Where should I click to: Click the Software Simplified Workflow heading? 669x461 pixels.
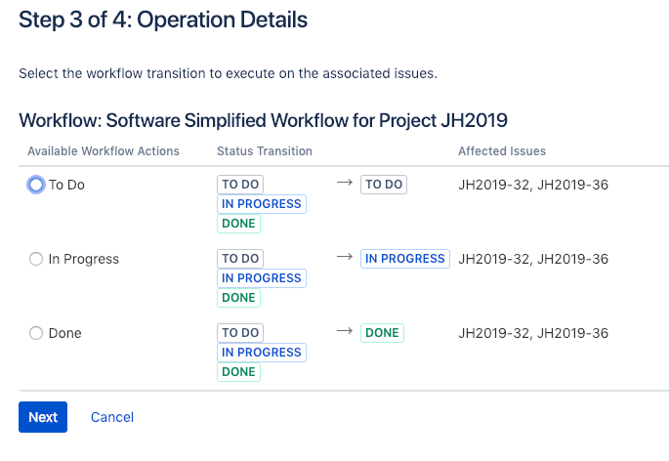point(264,120)
